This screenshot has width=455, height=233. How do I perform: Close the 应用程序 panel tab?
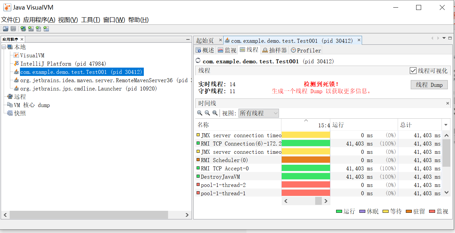point(22,39)
